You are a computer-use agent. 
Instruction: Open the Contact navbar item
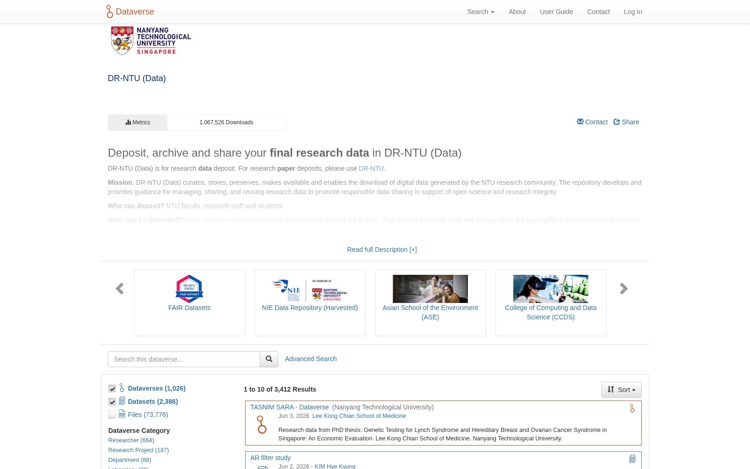pos(599,12)
